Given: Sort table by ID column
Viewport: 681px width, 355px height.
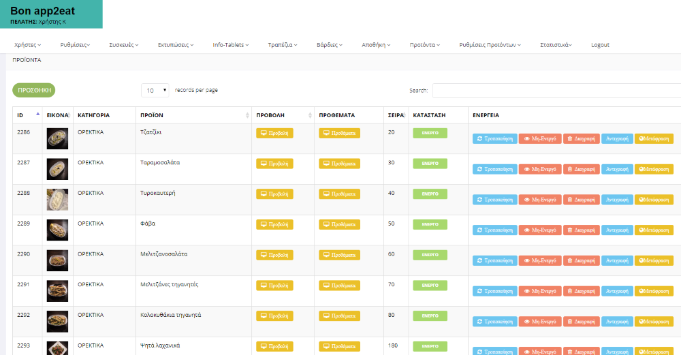Looking at the screenshot, I should [x=27, y=115].
